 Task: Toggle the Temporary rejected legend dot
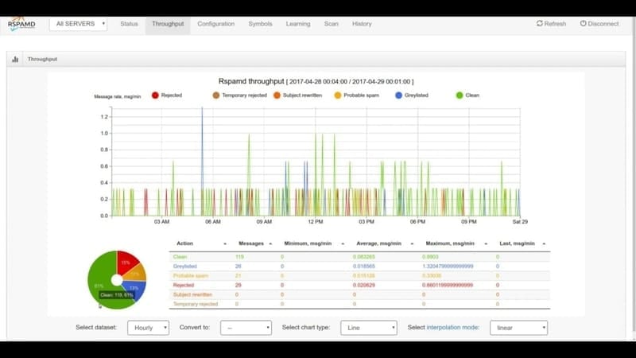[215, 95]
